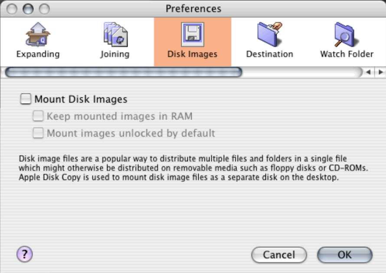Toggle Keep mounted images in RAM
The height and width of the screenshot is (273, 386).
[39, 116]
